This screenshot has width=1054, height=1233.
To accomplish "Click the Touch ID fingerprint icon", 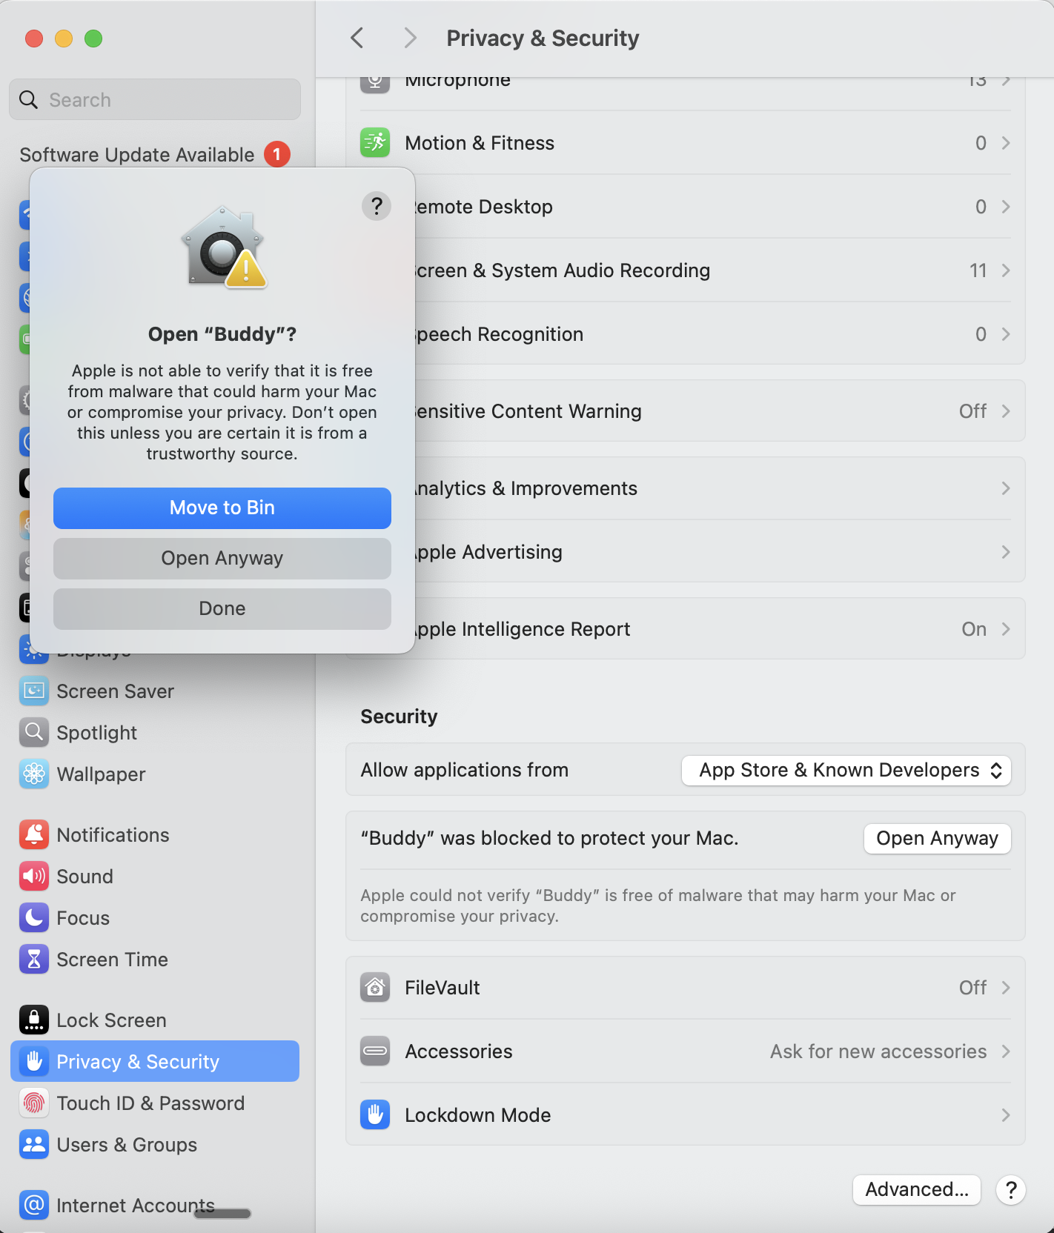I will click(x=34, y=1103).
